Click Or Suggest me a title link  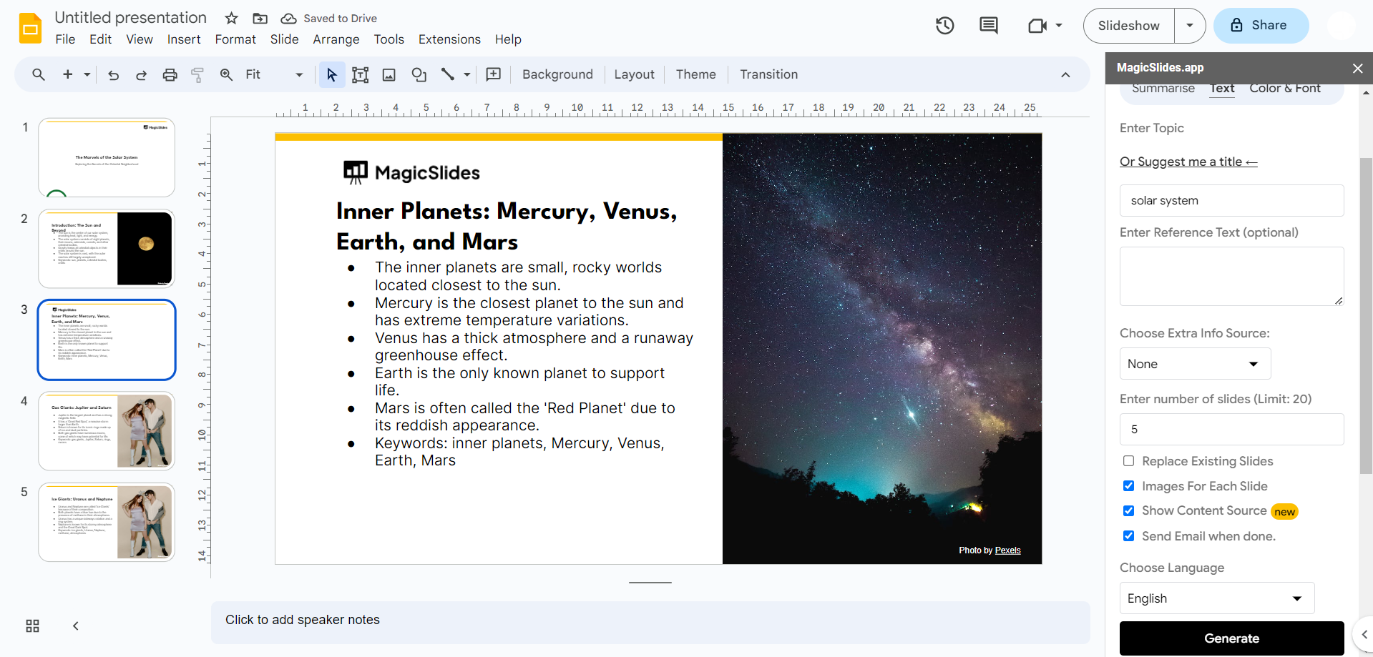point(1188,162)
